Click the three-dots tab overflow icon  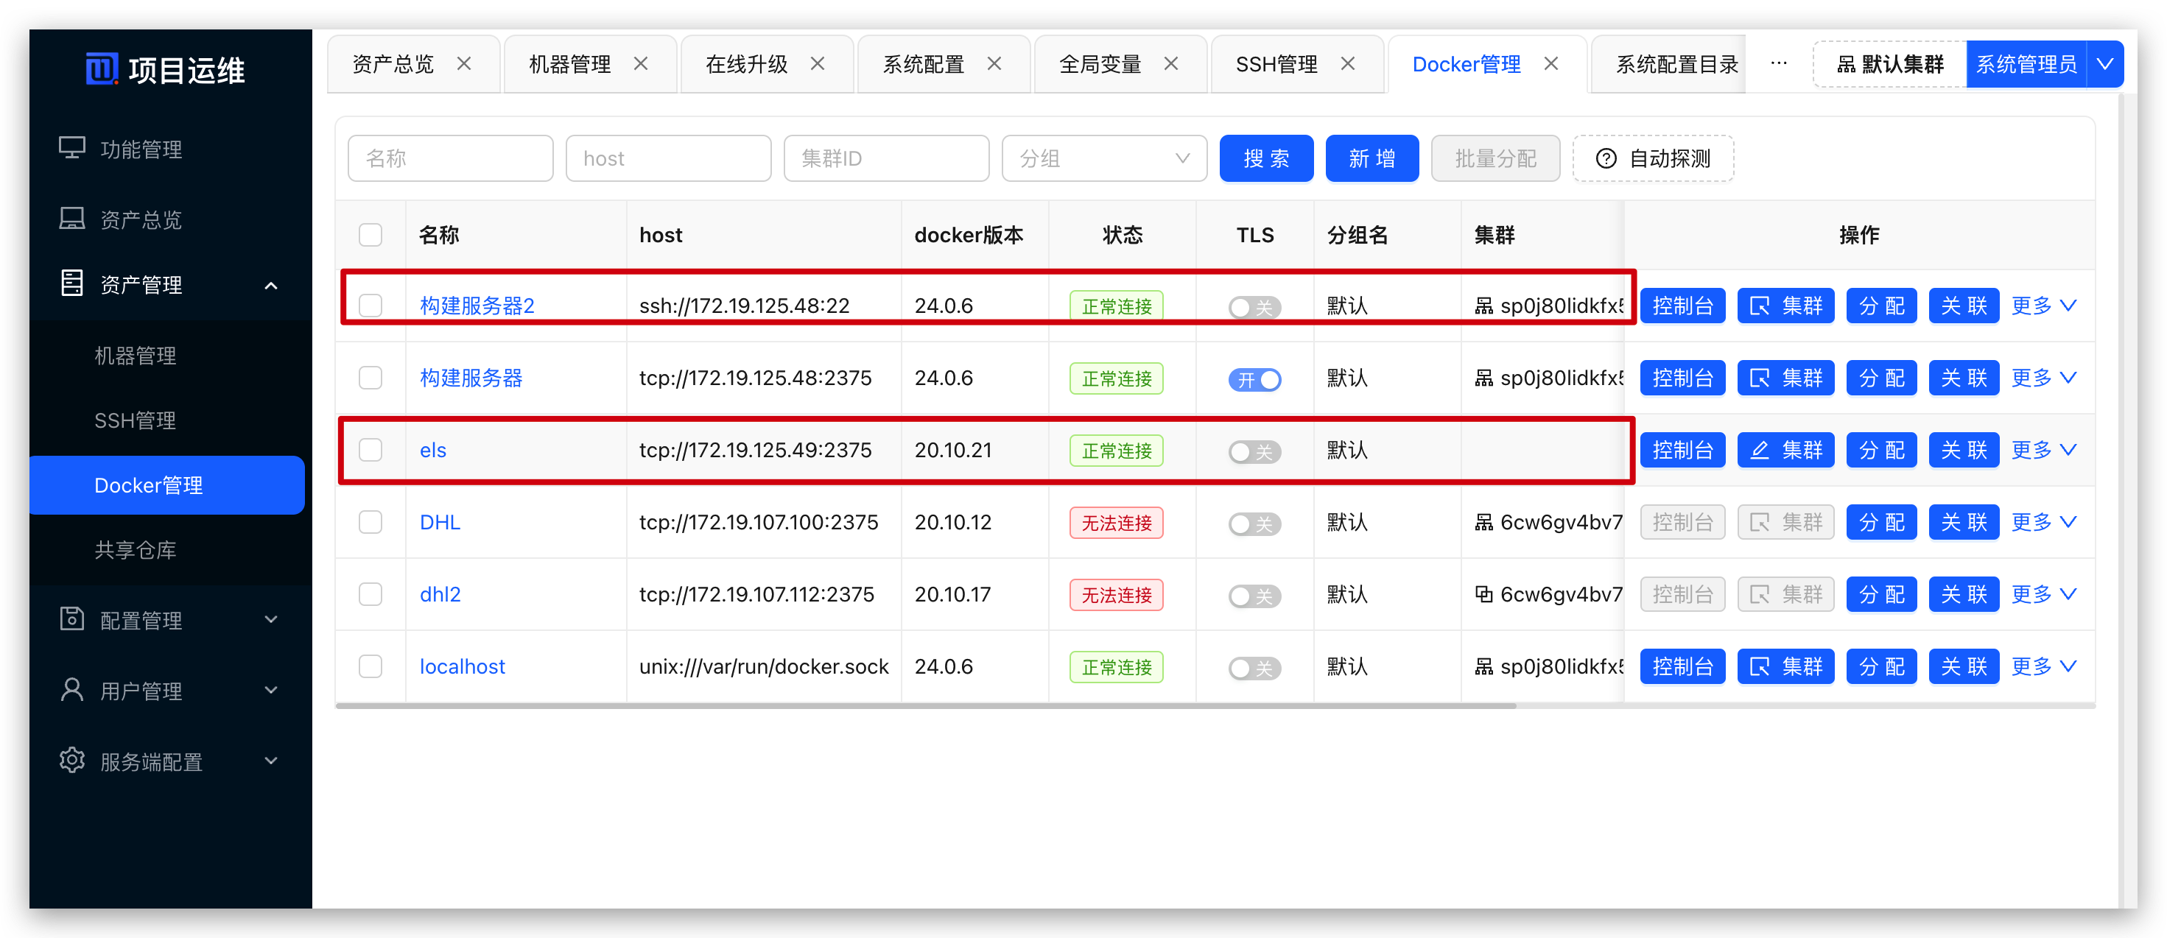click(1778, 64)
